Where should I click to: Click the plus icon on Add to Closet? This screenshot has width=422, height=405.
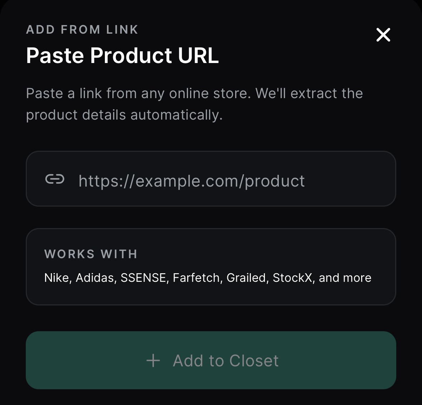(153, 361)
